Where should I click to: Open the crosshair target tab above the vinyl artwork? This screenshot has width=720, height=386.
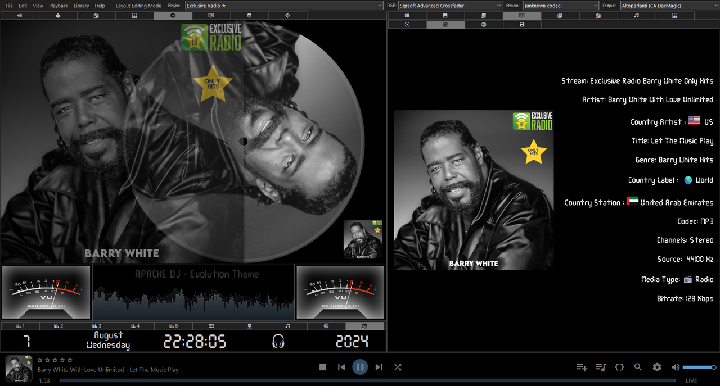tap(287, 16)
